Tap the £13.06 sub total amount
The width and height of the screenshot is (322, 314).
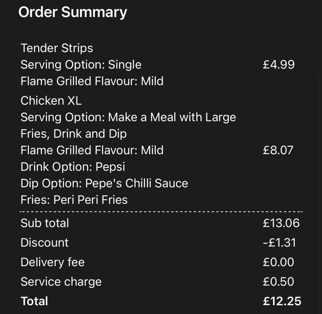click(x=281, y=223)
